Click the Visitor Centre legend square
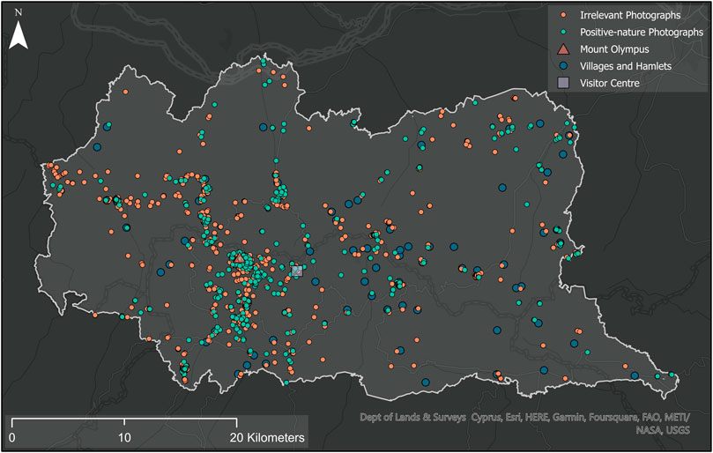Image resolution: width=713 pixels, height=453 pixels. click(563, 83)
